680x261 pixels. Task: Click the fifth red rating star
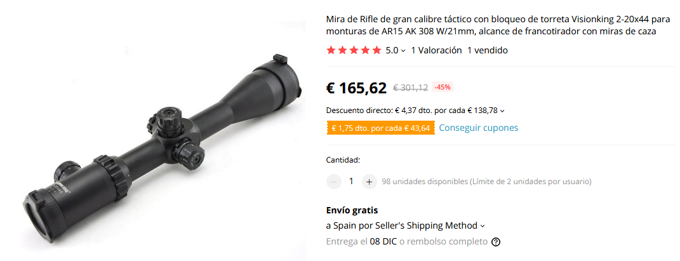click(x=377, y=50)
